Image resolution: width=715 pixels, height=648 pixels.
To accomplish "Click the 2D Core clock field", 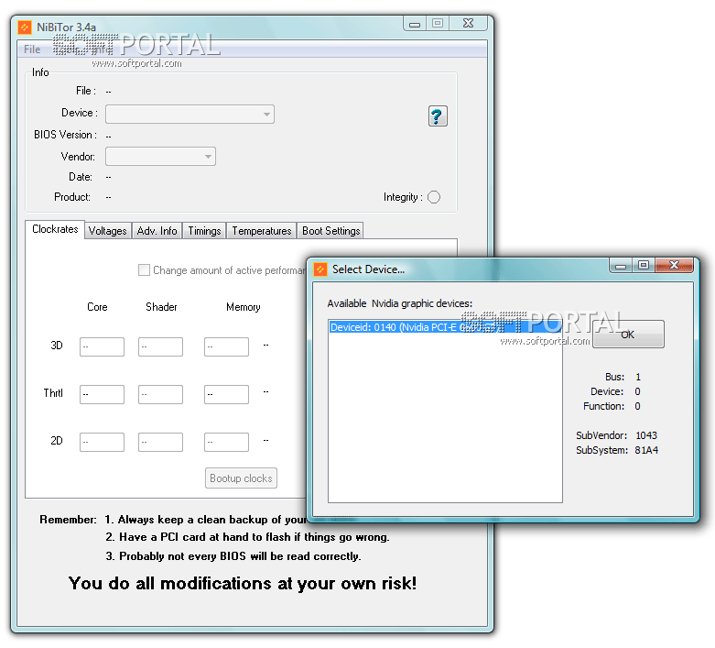I will pyautogui.click(x=102, y=442).
